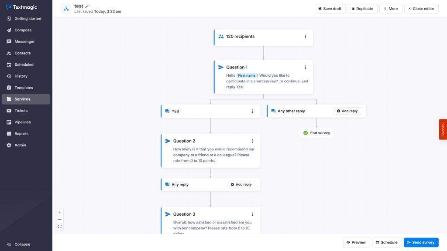447x251 pixels.
Task: Select Question 2 message text
Action: [x=214, y=155]
